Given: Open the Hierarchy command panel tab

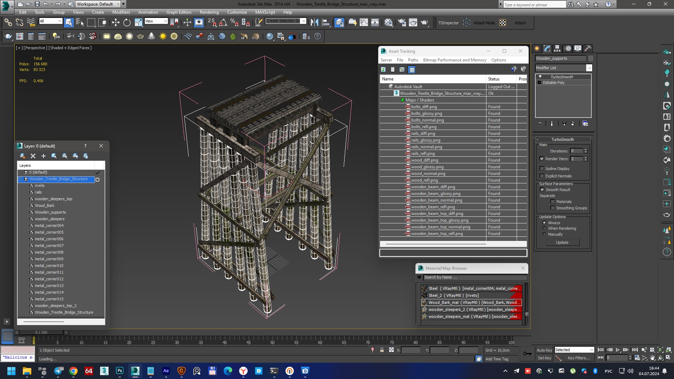Looking at the screenshot, I should tap(557, 48).
